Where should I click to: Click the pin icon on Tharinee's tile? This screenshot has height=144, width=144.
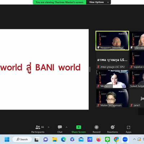[132, 48]
